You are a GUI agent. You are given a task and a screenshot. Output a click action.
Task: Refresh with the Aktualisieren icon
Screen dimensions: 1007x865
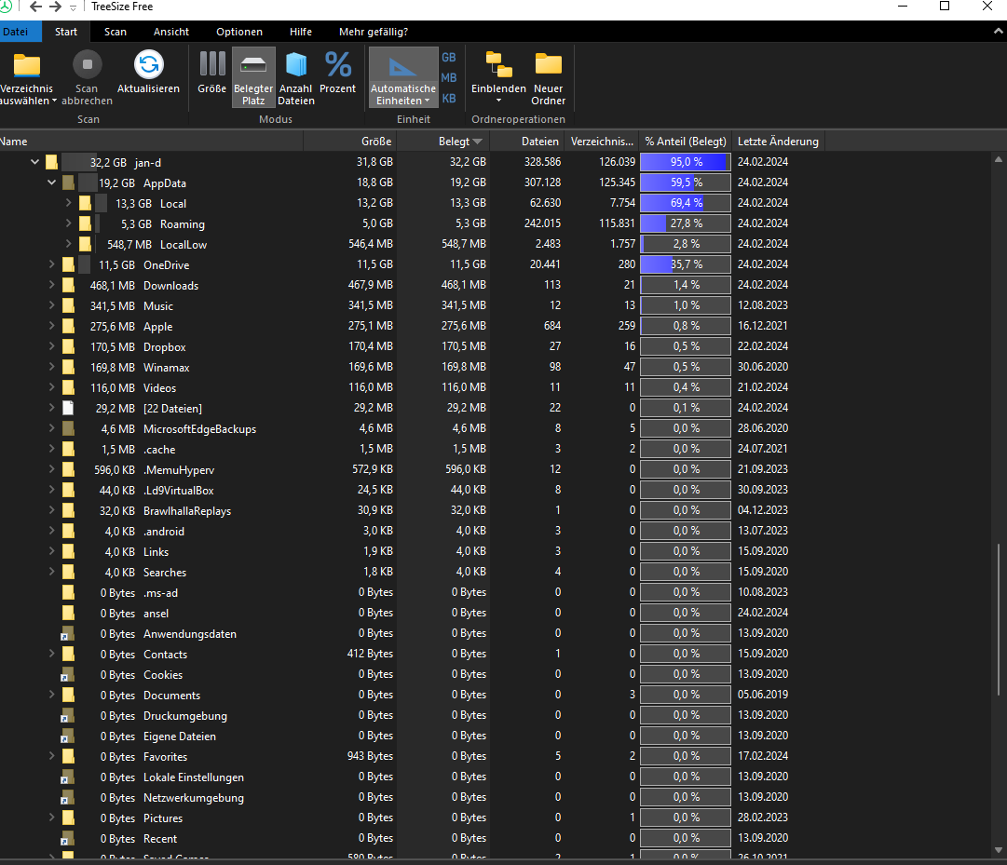click(x=148, y=64)
